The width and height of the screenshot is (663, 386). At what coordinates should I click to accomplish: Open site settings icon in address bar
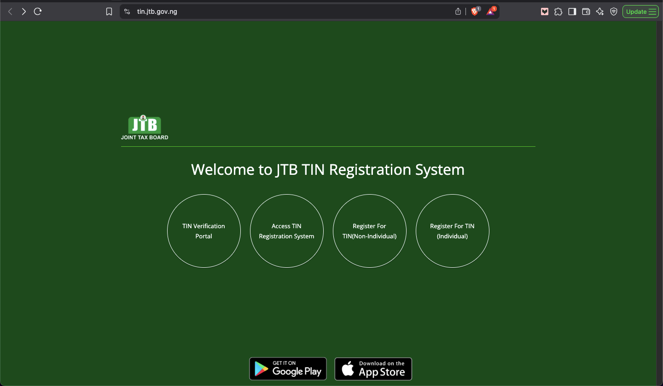click(x=128, y=12)
